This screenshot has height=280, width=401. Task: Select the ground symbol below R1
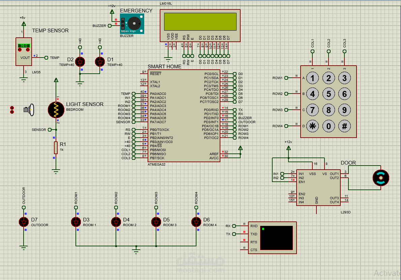56,171
